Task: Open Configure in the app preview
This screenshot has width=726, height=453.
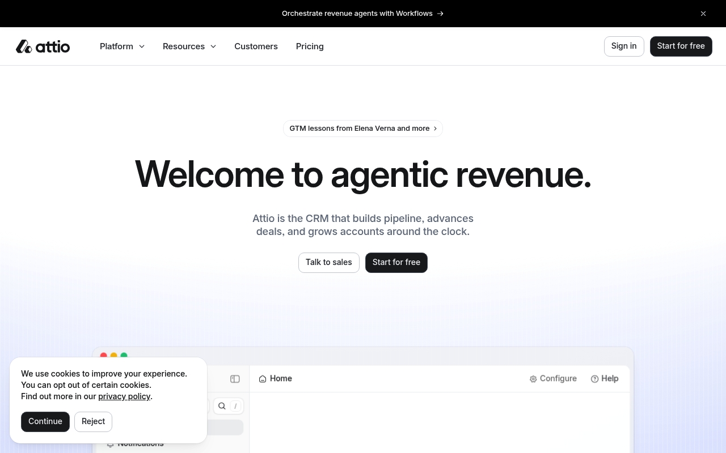Action: 553,379
